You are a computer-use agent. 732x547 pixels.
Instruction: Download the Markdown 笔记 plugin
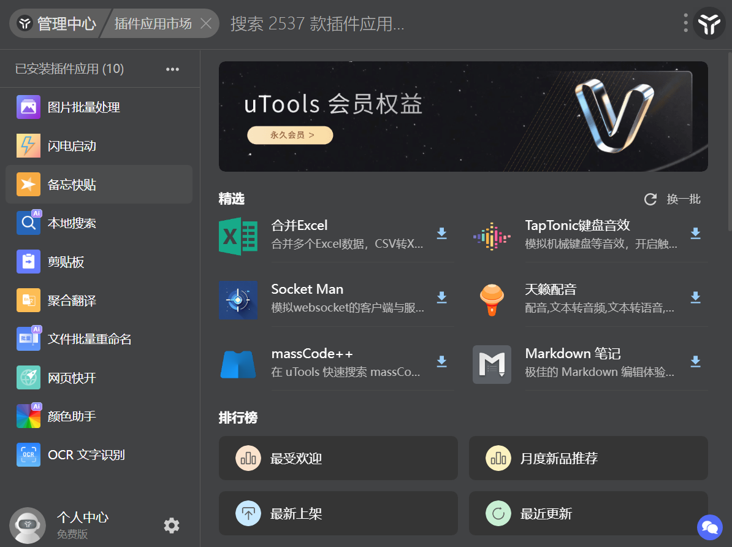696,361
